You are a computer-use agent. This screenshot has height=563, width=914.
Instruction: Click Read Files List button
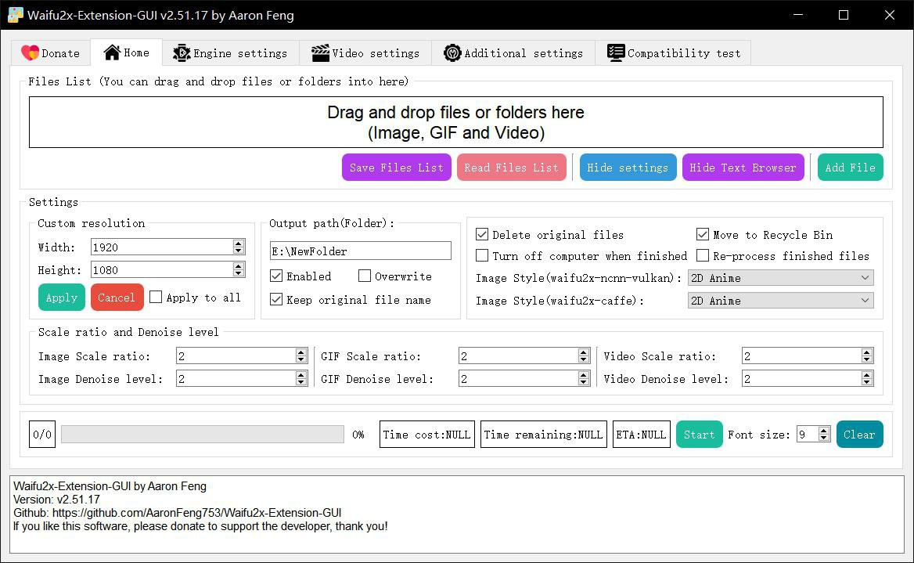511,168
